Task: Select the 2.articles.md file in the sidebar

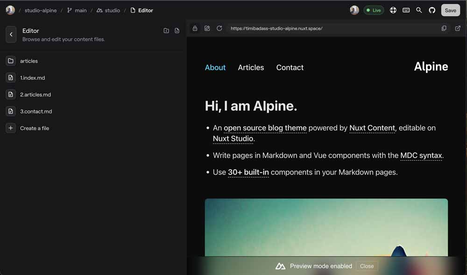Action: pos(35,94)
